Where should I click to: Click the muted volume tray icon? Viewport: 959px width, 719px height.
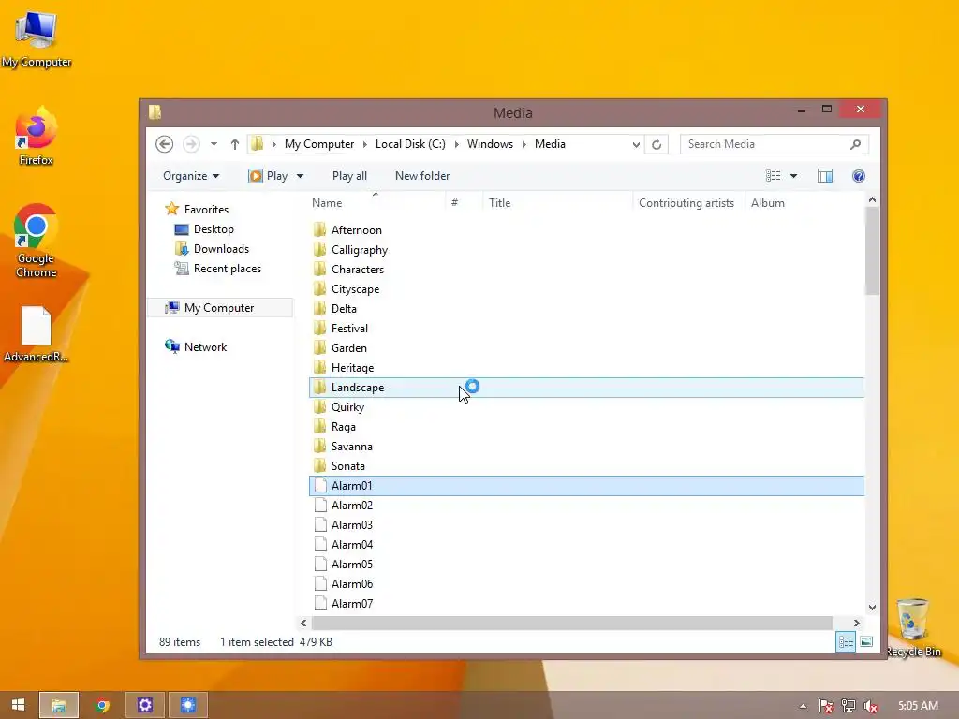tap(870, 706)
